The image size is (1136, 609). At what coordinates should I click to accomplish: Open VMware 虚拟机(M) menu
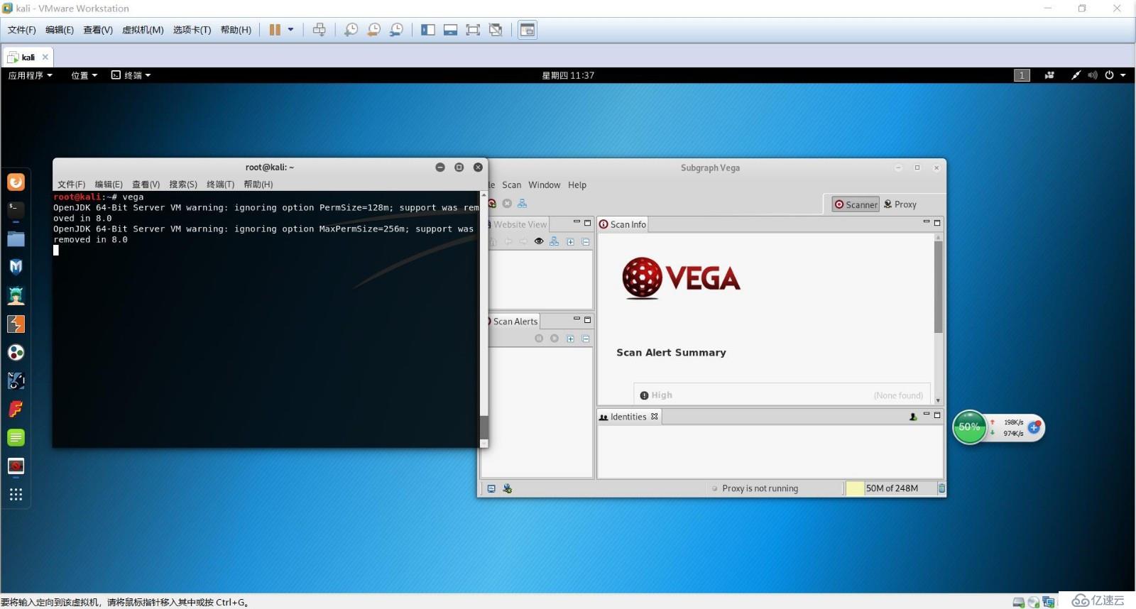[x=143, y=30]
